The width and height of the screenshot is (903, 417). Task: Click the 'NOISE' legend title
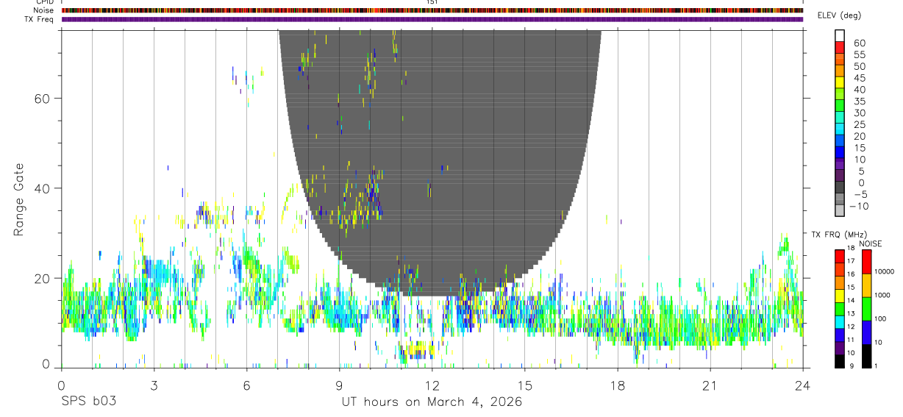pos(870,243)
